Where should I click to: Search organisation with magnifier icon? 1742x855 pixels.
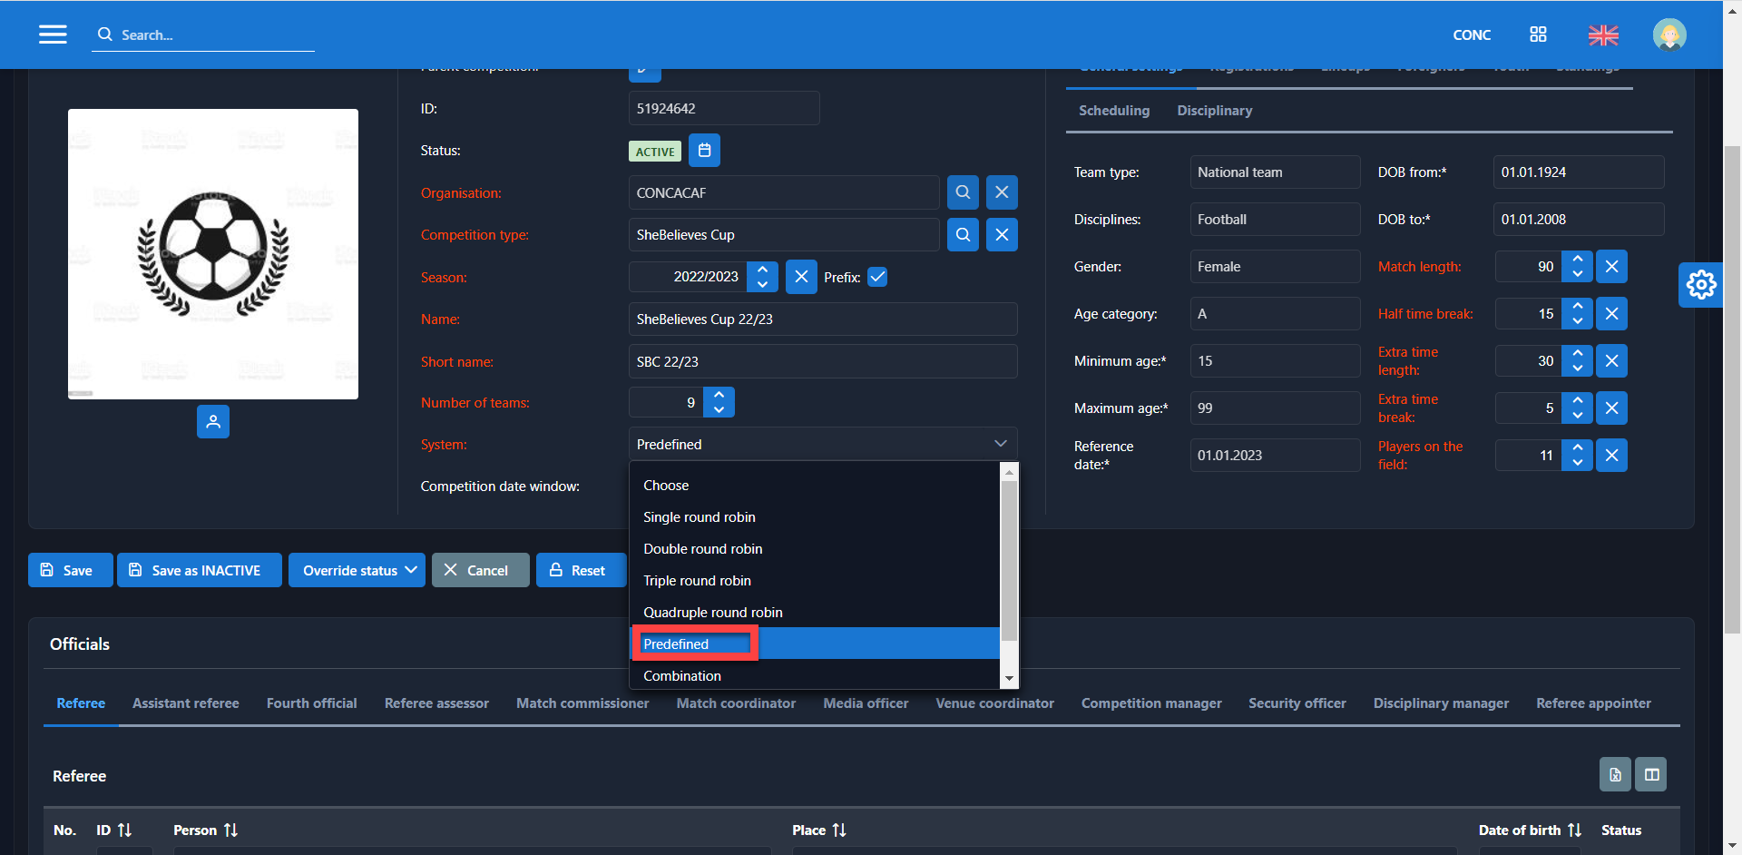pos(963,192)
